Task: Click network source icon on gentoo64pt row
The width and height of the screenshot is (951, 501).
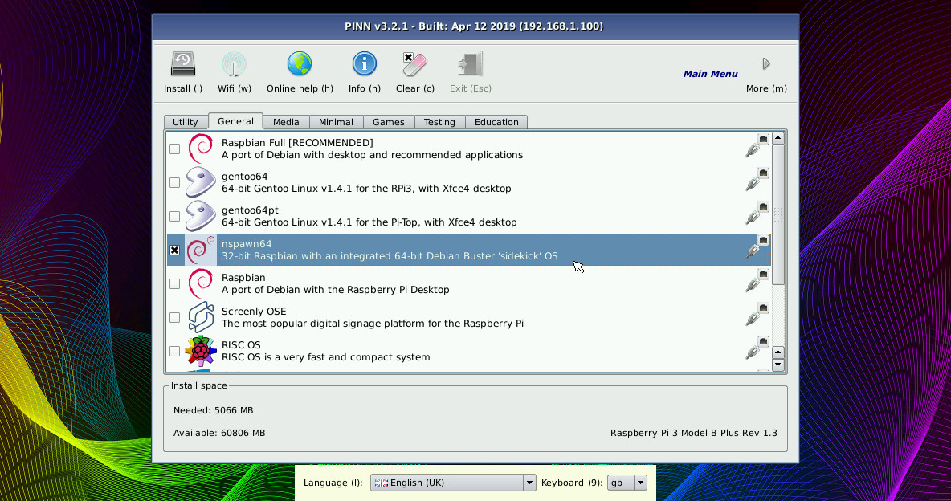Action: coord(757,214)
